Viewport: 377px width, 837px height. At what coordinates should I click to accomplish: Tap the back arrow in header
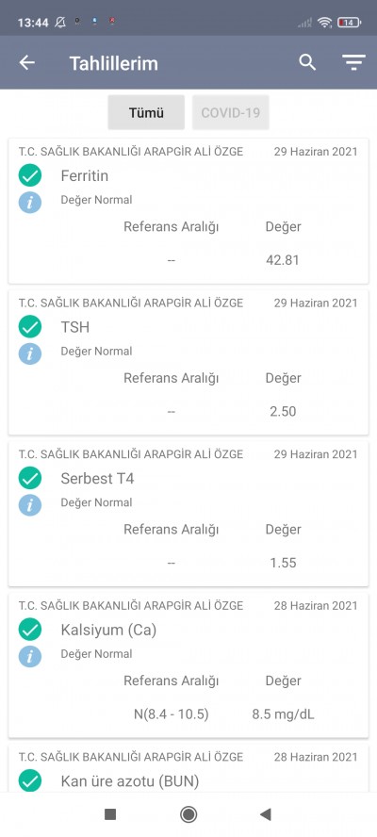click(x=27, y=63)
